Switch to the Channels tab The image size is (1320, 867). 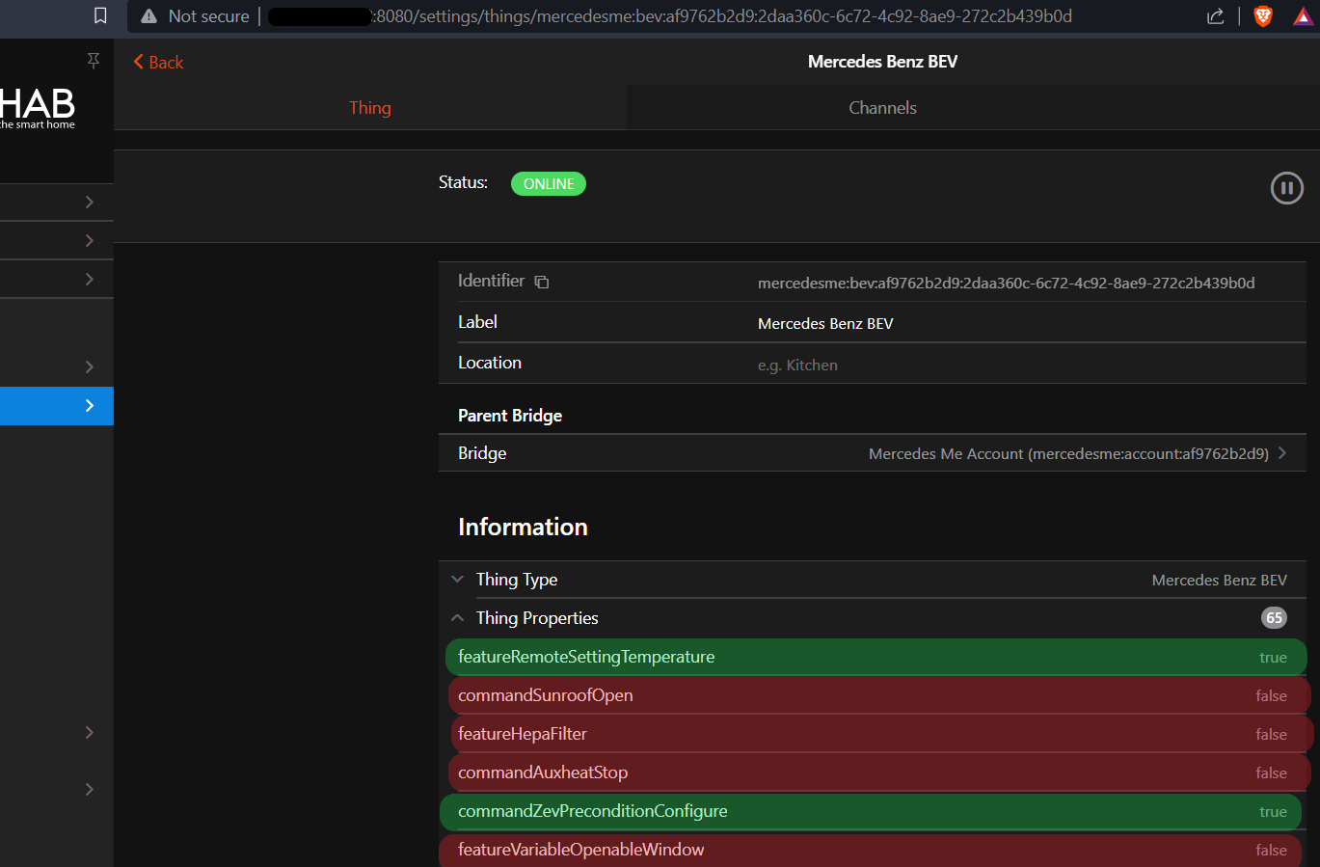point(882,108)
